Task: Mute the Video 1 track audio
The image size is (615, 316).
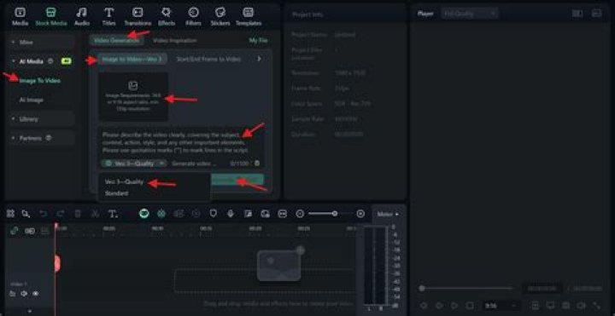Action: pyautogui.click(x=24, y=293)
